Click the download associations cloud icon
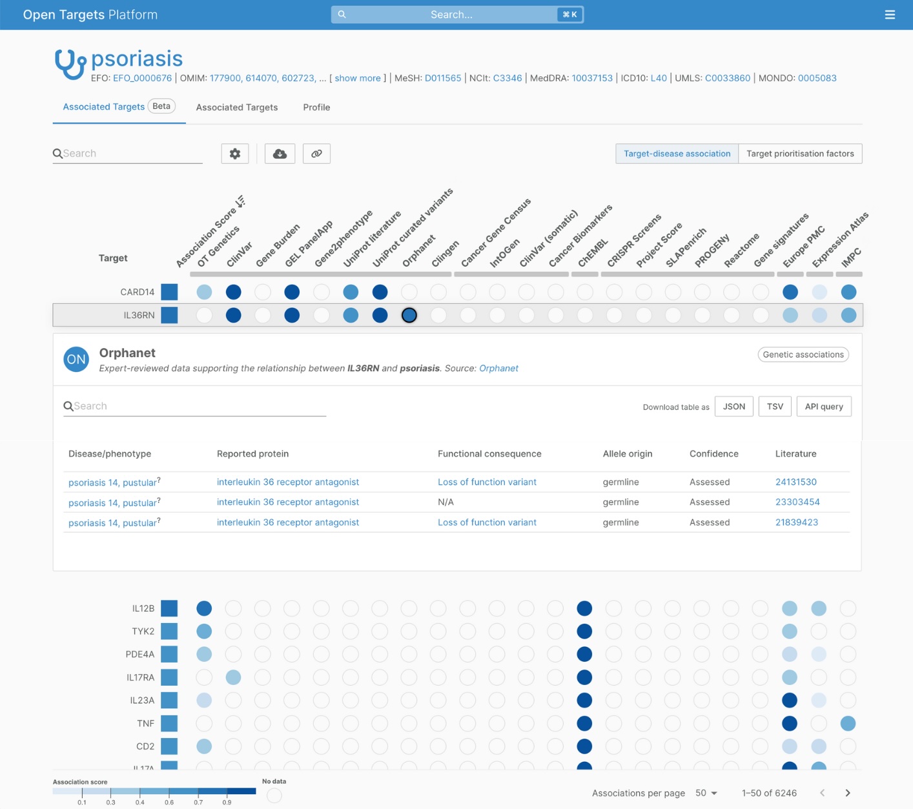The width and height of the screenshot is (913, 809). pos(280,153)
